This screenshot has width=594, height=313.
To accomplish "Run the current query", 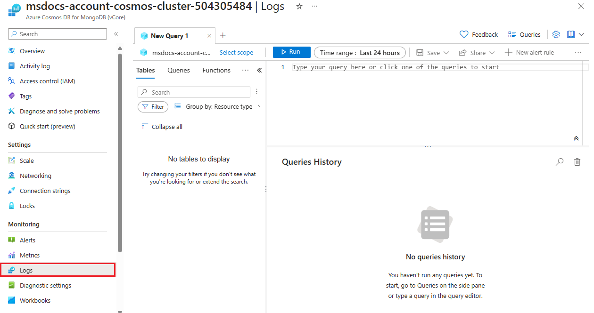I will pyautogui.click(x=291, y=52).
